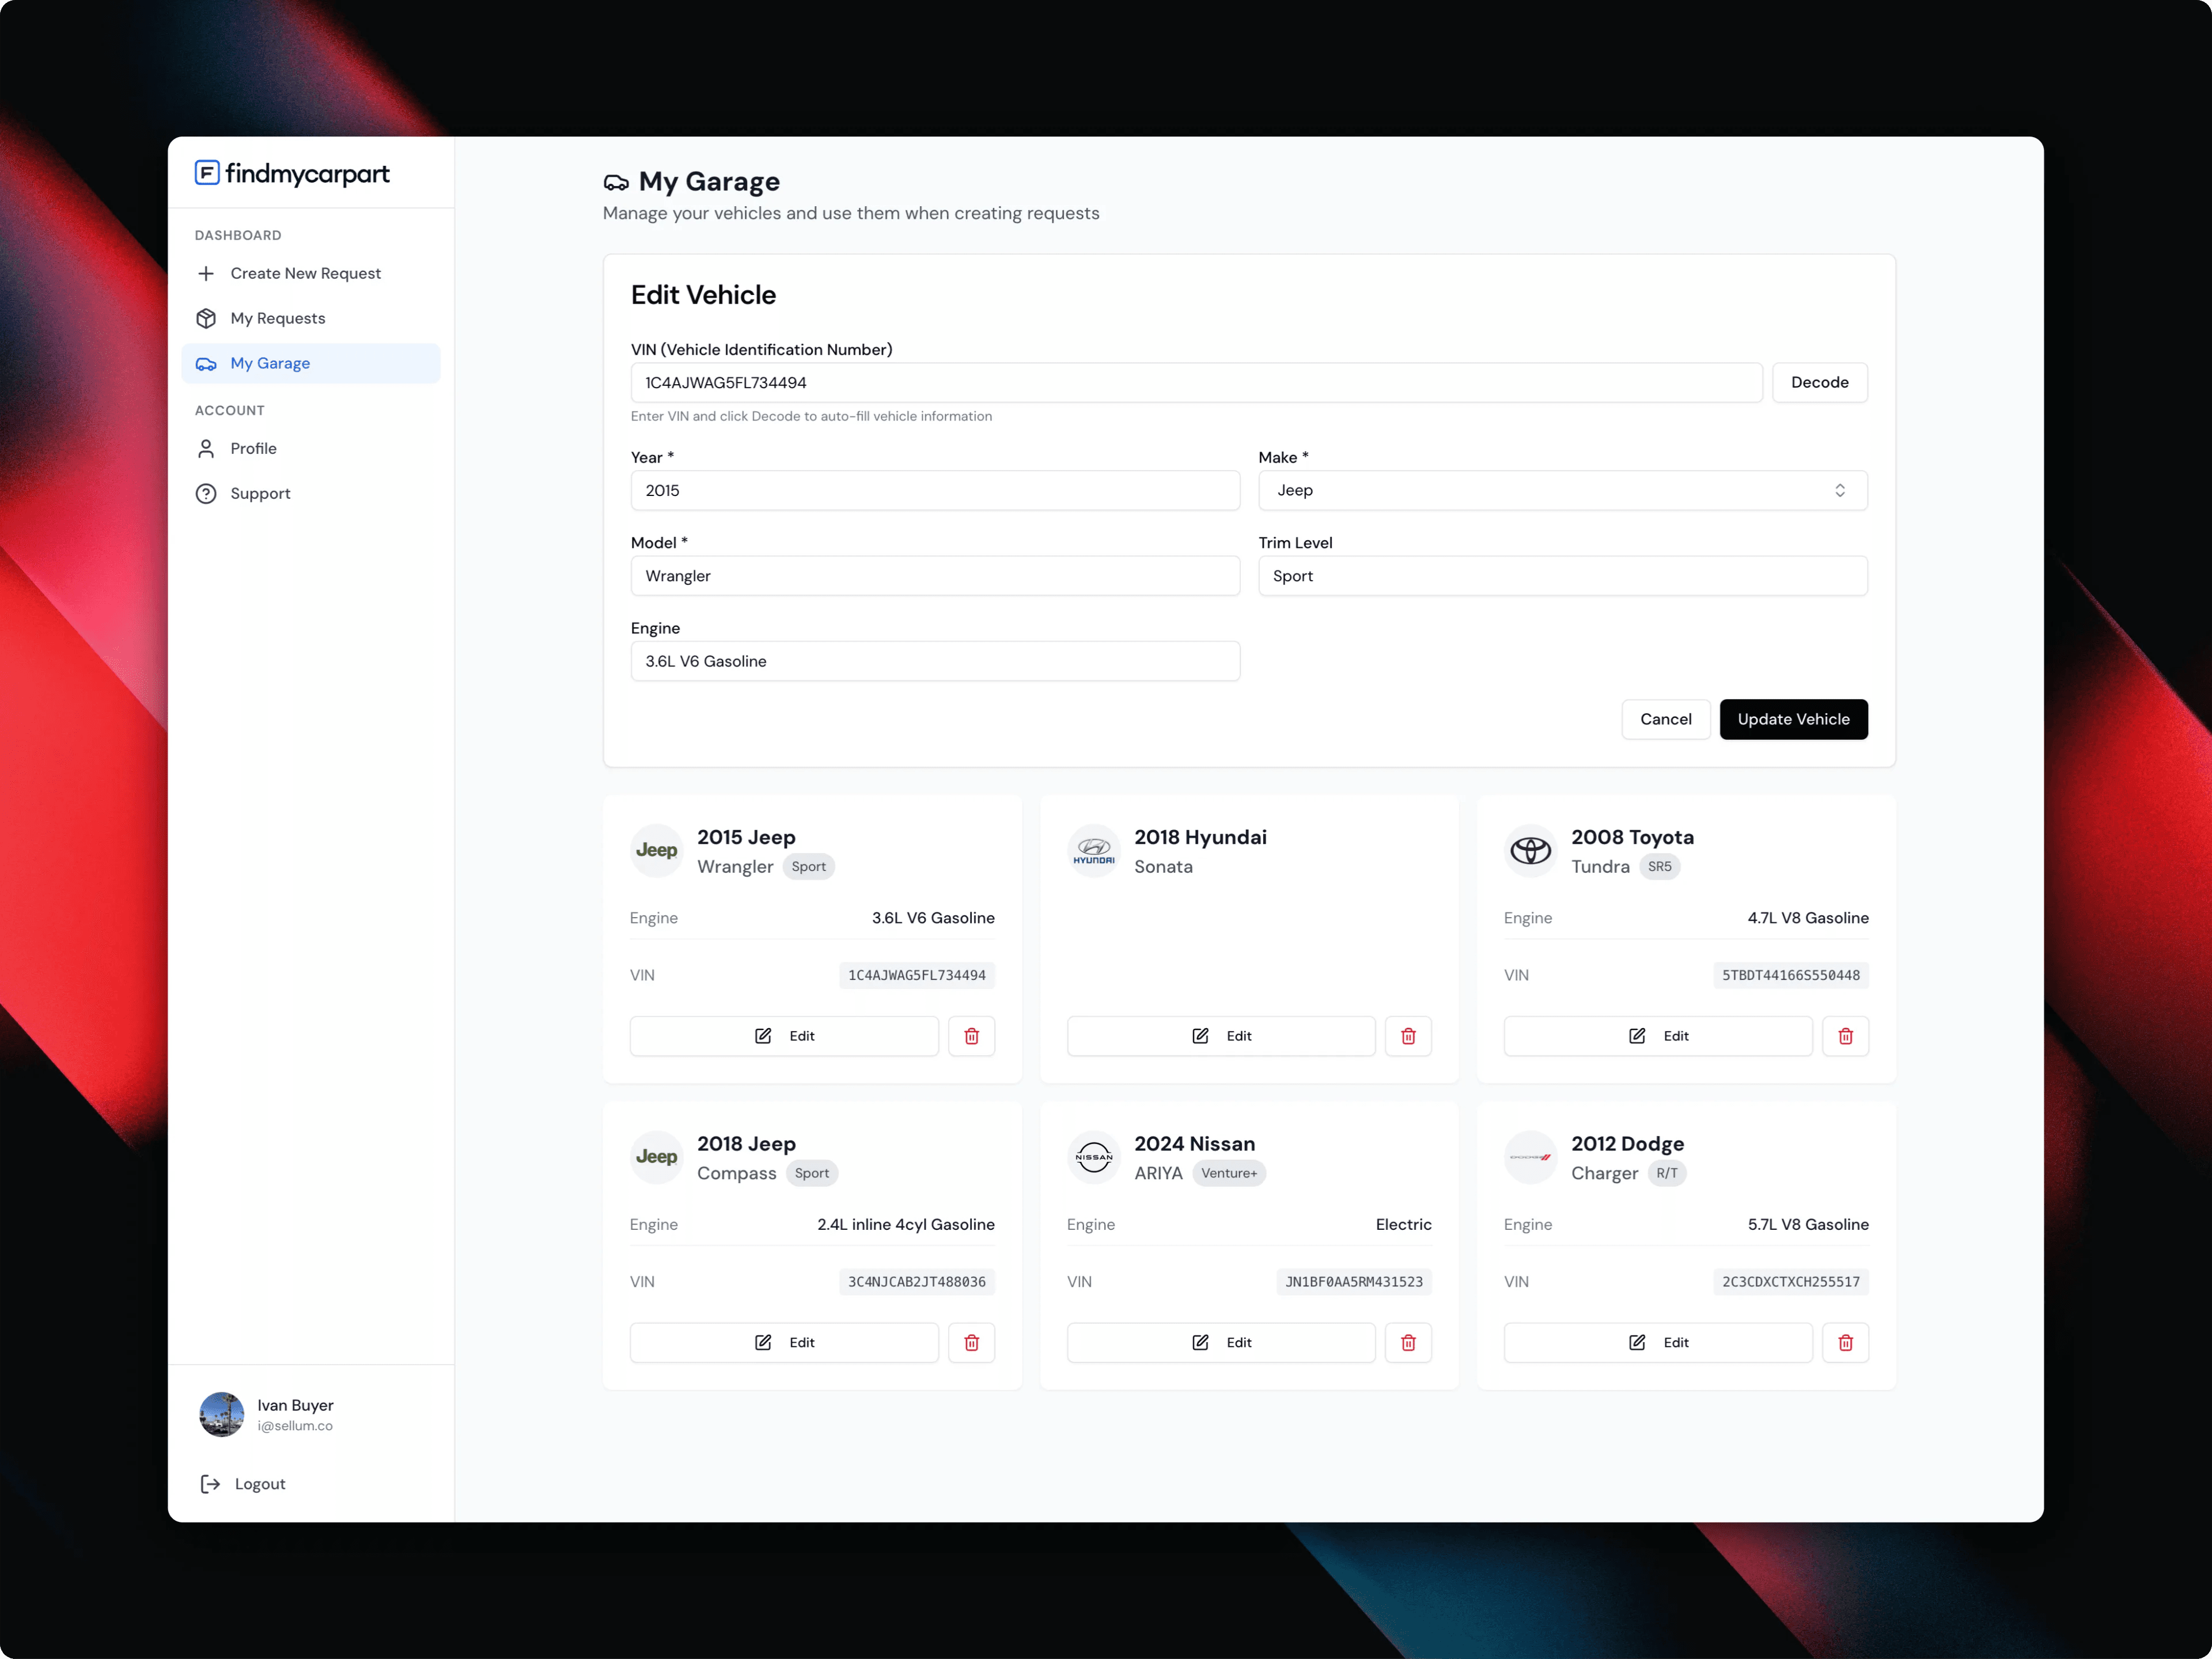Open the Make dropdown showing Jeep

[x=1561, y=490]
